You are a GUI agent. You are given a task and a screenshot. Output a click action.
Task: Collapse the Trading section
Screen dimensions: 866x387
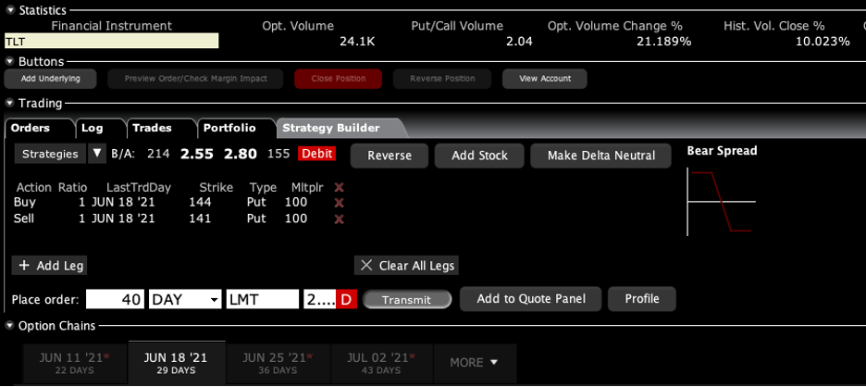coord(10,104)
